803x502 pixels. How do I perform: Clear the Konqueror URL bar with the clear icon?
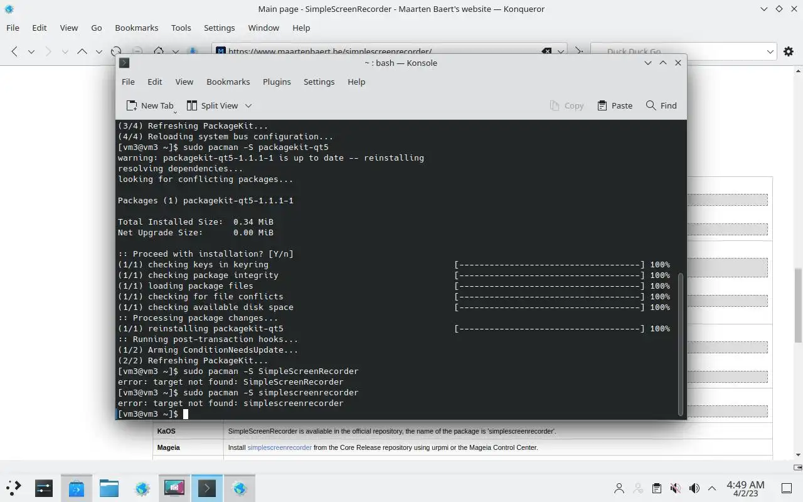[546, 51]
